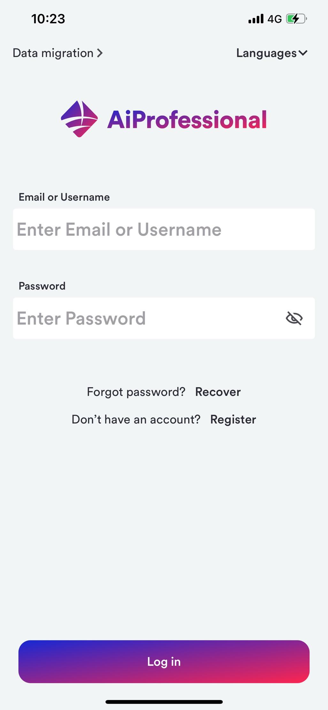Tap the "Forgot password?" text
The height and width of the screenshot is (710, 328).
[136, 392]
